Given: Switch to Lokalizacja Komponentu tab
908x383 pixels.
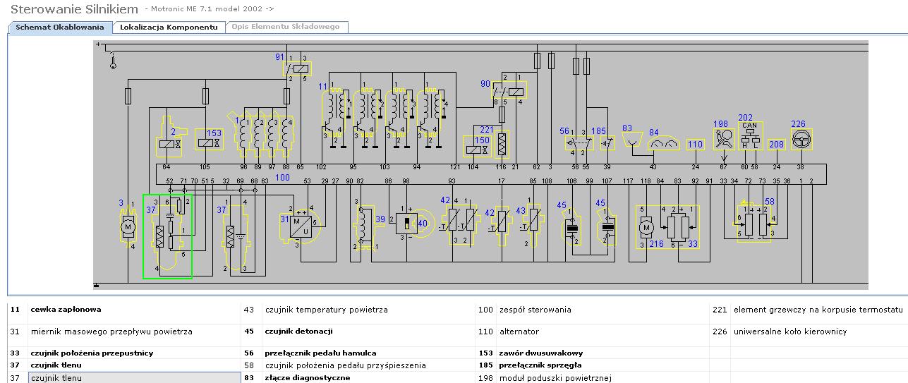Looking at the screenshot, I should [x=169, y=27].
